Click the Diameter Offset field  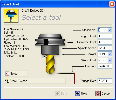point(105,42)
